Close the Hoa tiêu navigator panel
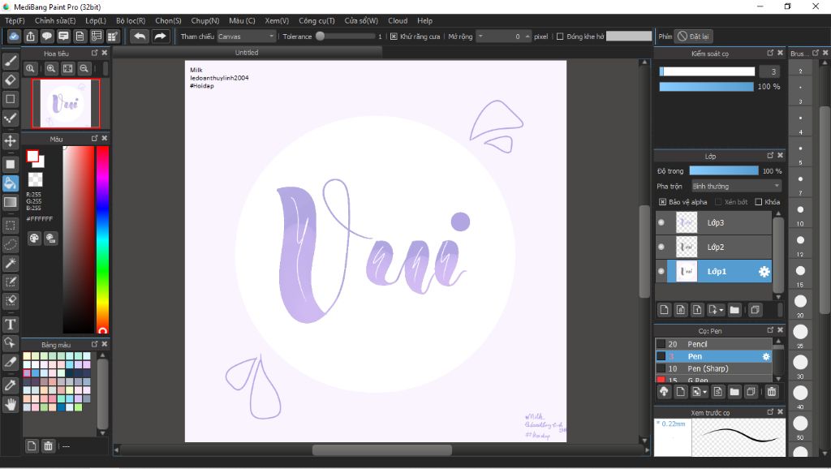 (105, 53)
